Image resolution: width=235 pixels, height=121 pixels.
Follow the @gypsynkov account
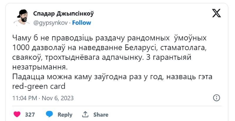point(81,23)
